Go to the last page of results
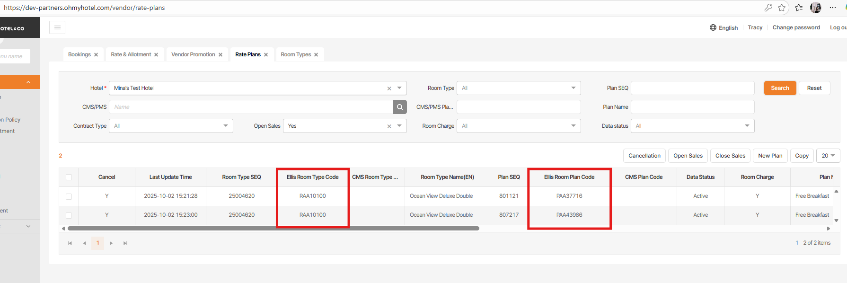Image resolution: width=847 pixels, height=283 pixels. click(125, 243)
